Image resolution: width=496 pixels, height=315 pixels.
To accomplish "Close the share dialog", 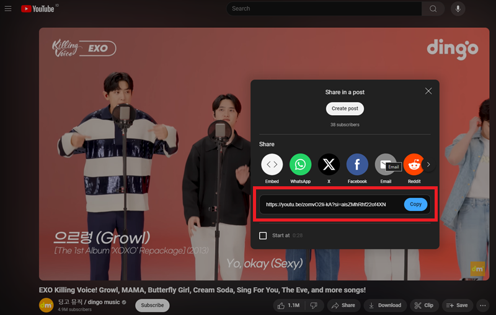I will (428, 91).
